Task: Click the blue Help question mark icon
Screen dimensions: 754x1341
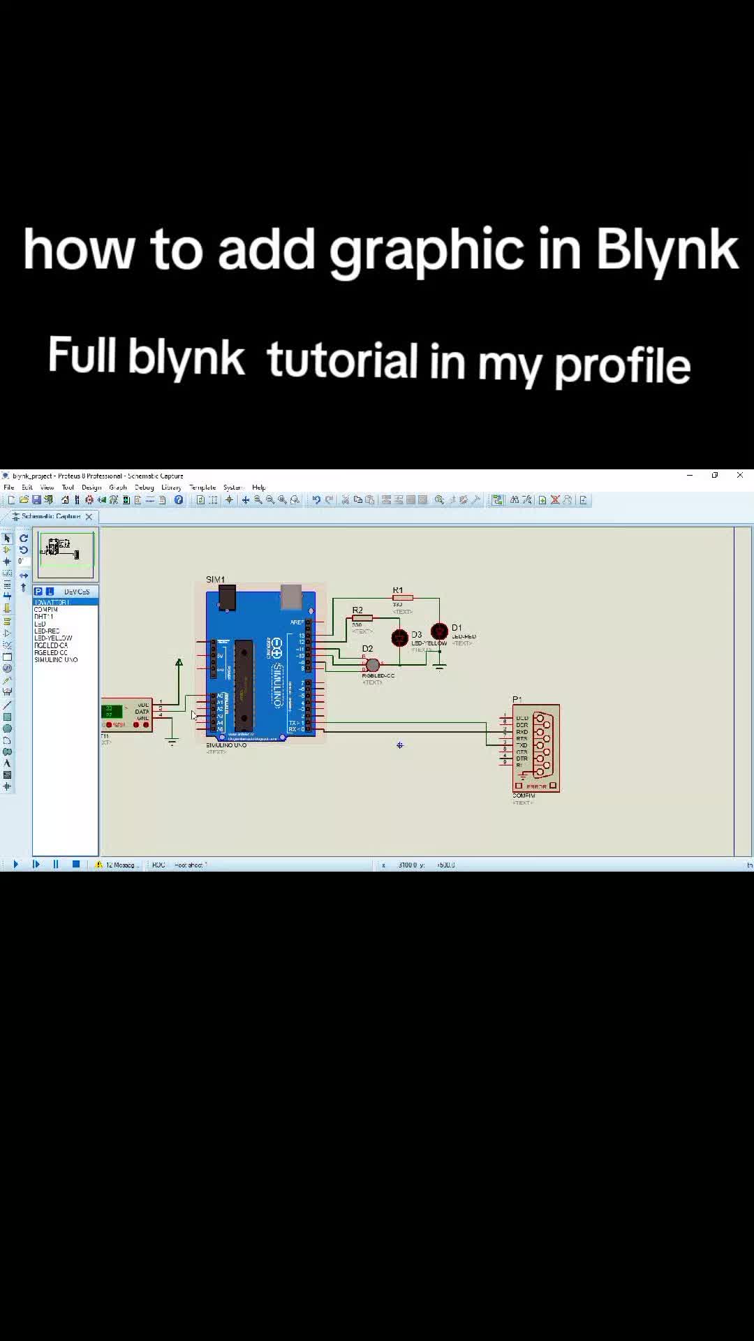Action: click(179, 499)
